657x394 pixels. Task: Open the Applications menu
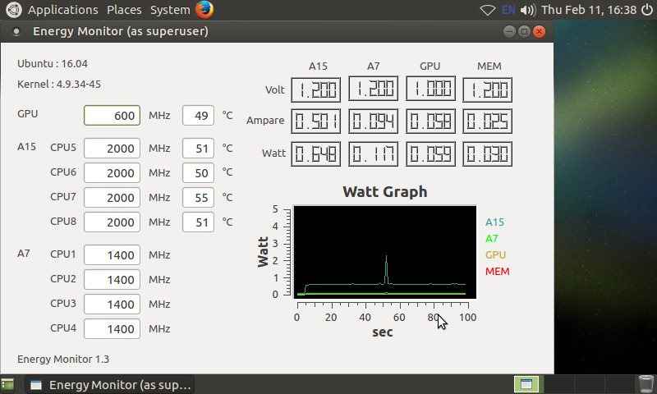pos(62,10)
